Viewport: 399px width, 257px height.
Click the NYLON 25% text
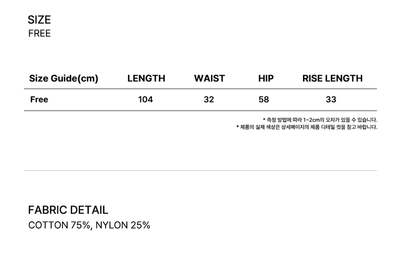[x=123, y=225]
